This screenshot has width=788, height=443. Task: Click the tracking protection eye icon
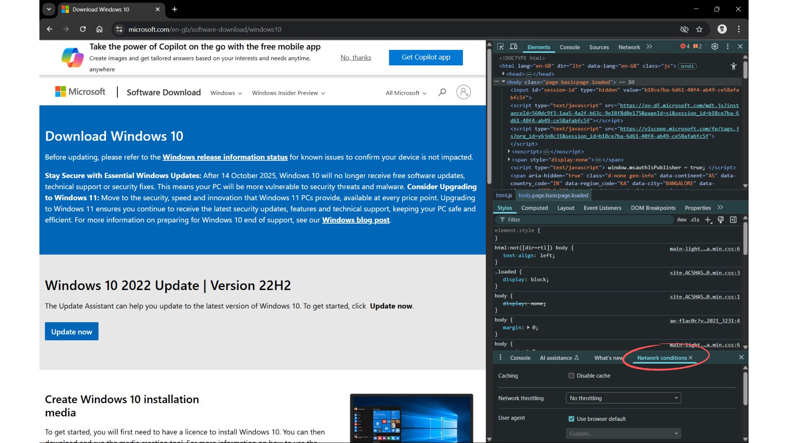coord(684,29)
